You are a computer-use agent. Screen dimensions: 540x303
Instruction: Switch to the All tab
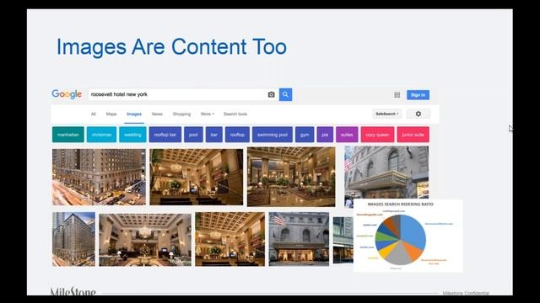(x=94, y=114)
